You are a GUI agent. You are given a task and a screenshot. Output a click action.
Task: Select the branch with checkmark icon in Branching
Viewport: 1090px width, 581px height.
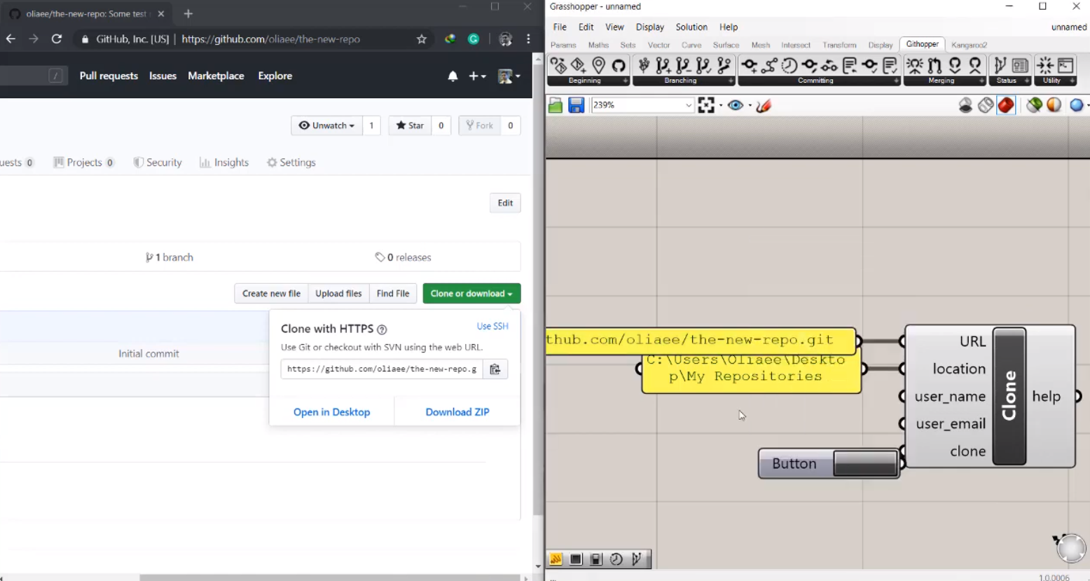pos(703,66)
